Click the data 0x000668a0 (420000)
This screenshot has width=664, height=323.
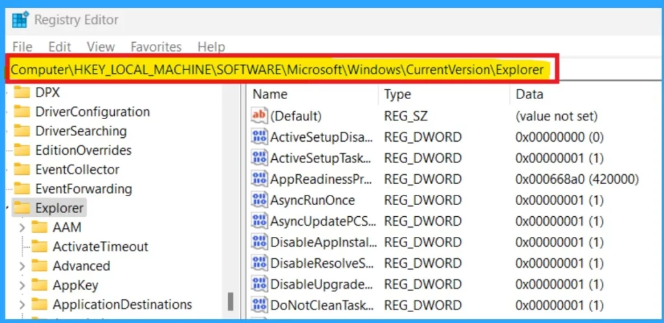point(576,179)
